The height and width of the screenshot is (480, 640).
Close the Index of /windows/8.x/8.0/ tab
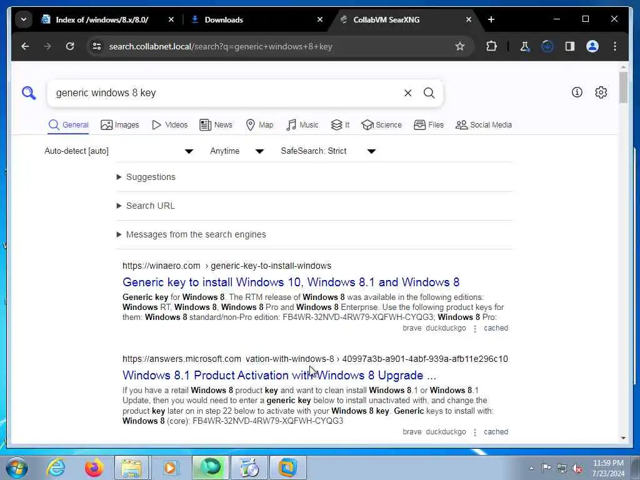(x=171, y=19)
